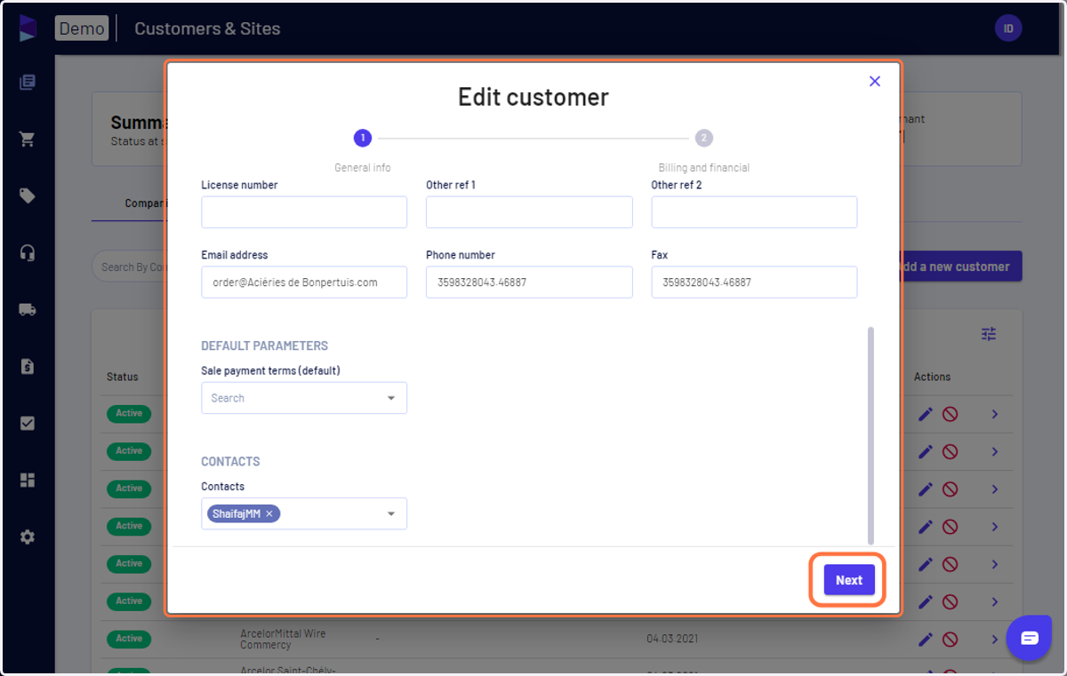Expand the Contacts dropdown arrow
Viewport: 1067px width, 676px height.
[x=391, y=513]
